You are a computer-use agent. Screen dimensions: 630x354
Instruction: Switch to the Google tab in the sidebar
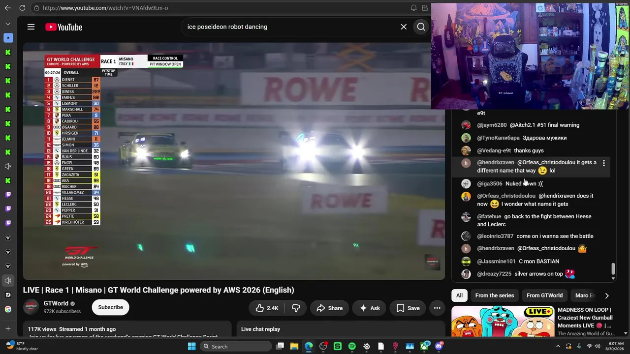click(x=8, y=309)
